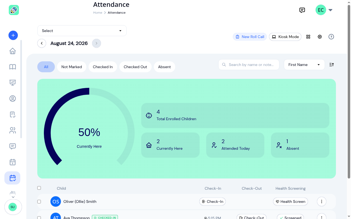The image size is (351, 219).
Task: Open the help question mark icon
Action: pos(331,37)
